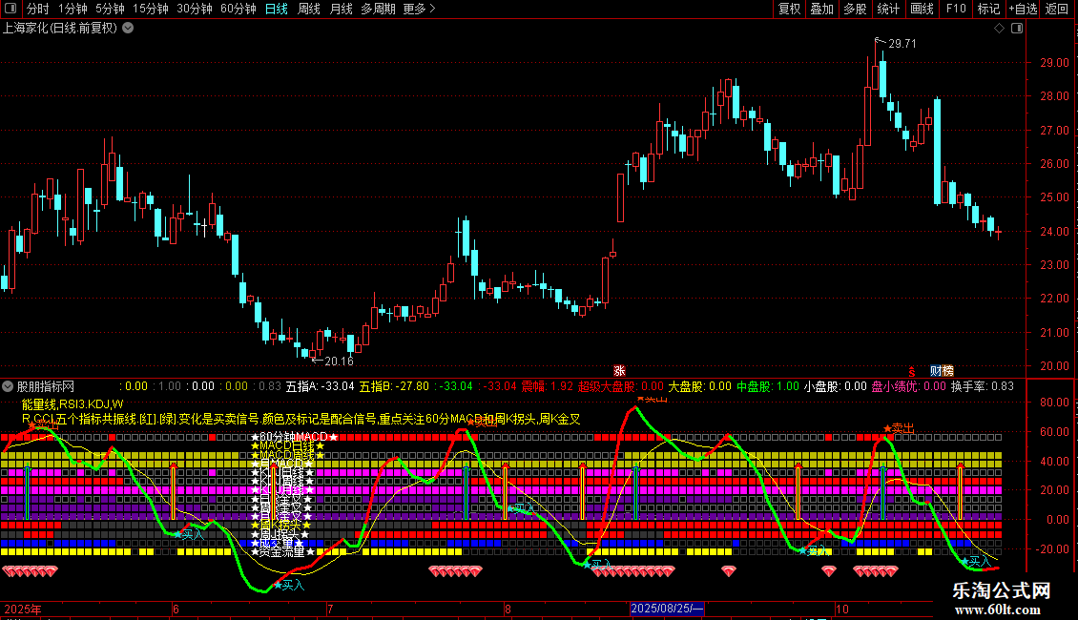This screenshot has width=1078, height=620.
Task: Toggle the left side panel icon
Action: point(10,9)
